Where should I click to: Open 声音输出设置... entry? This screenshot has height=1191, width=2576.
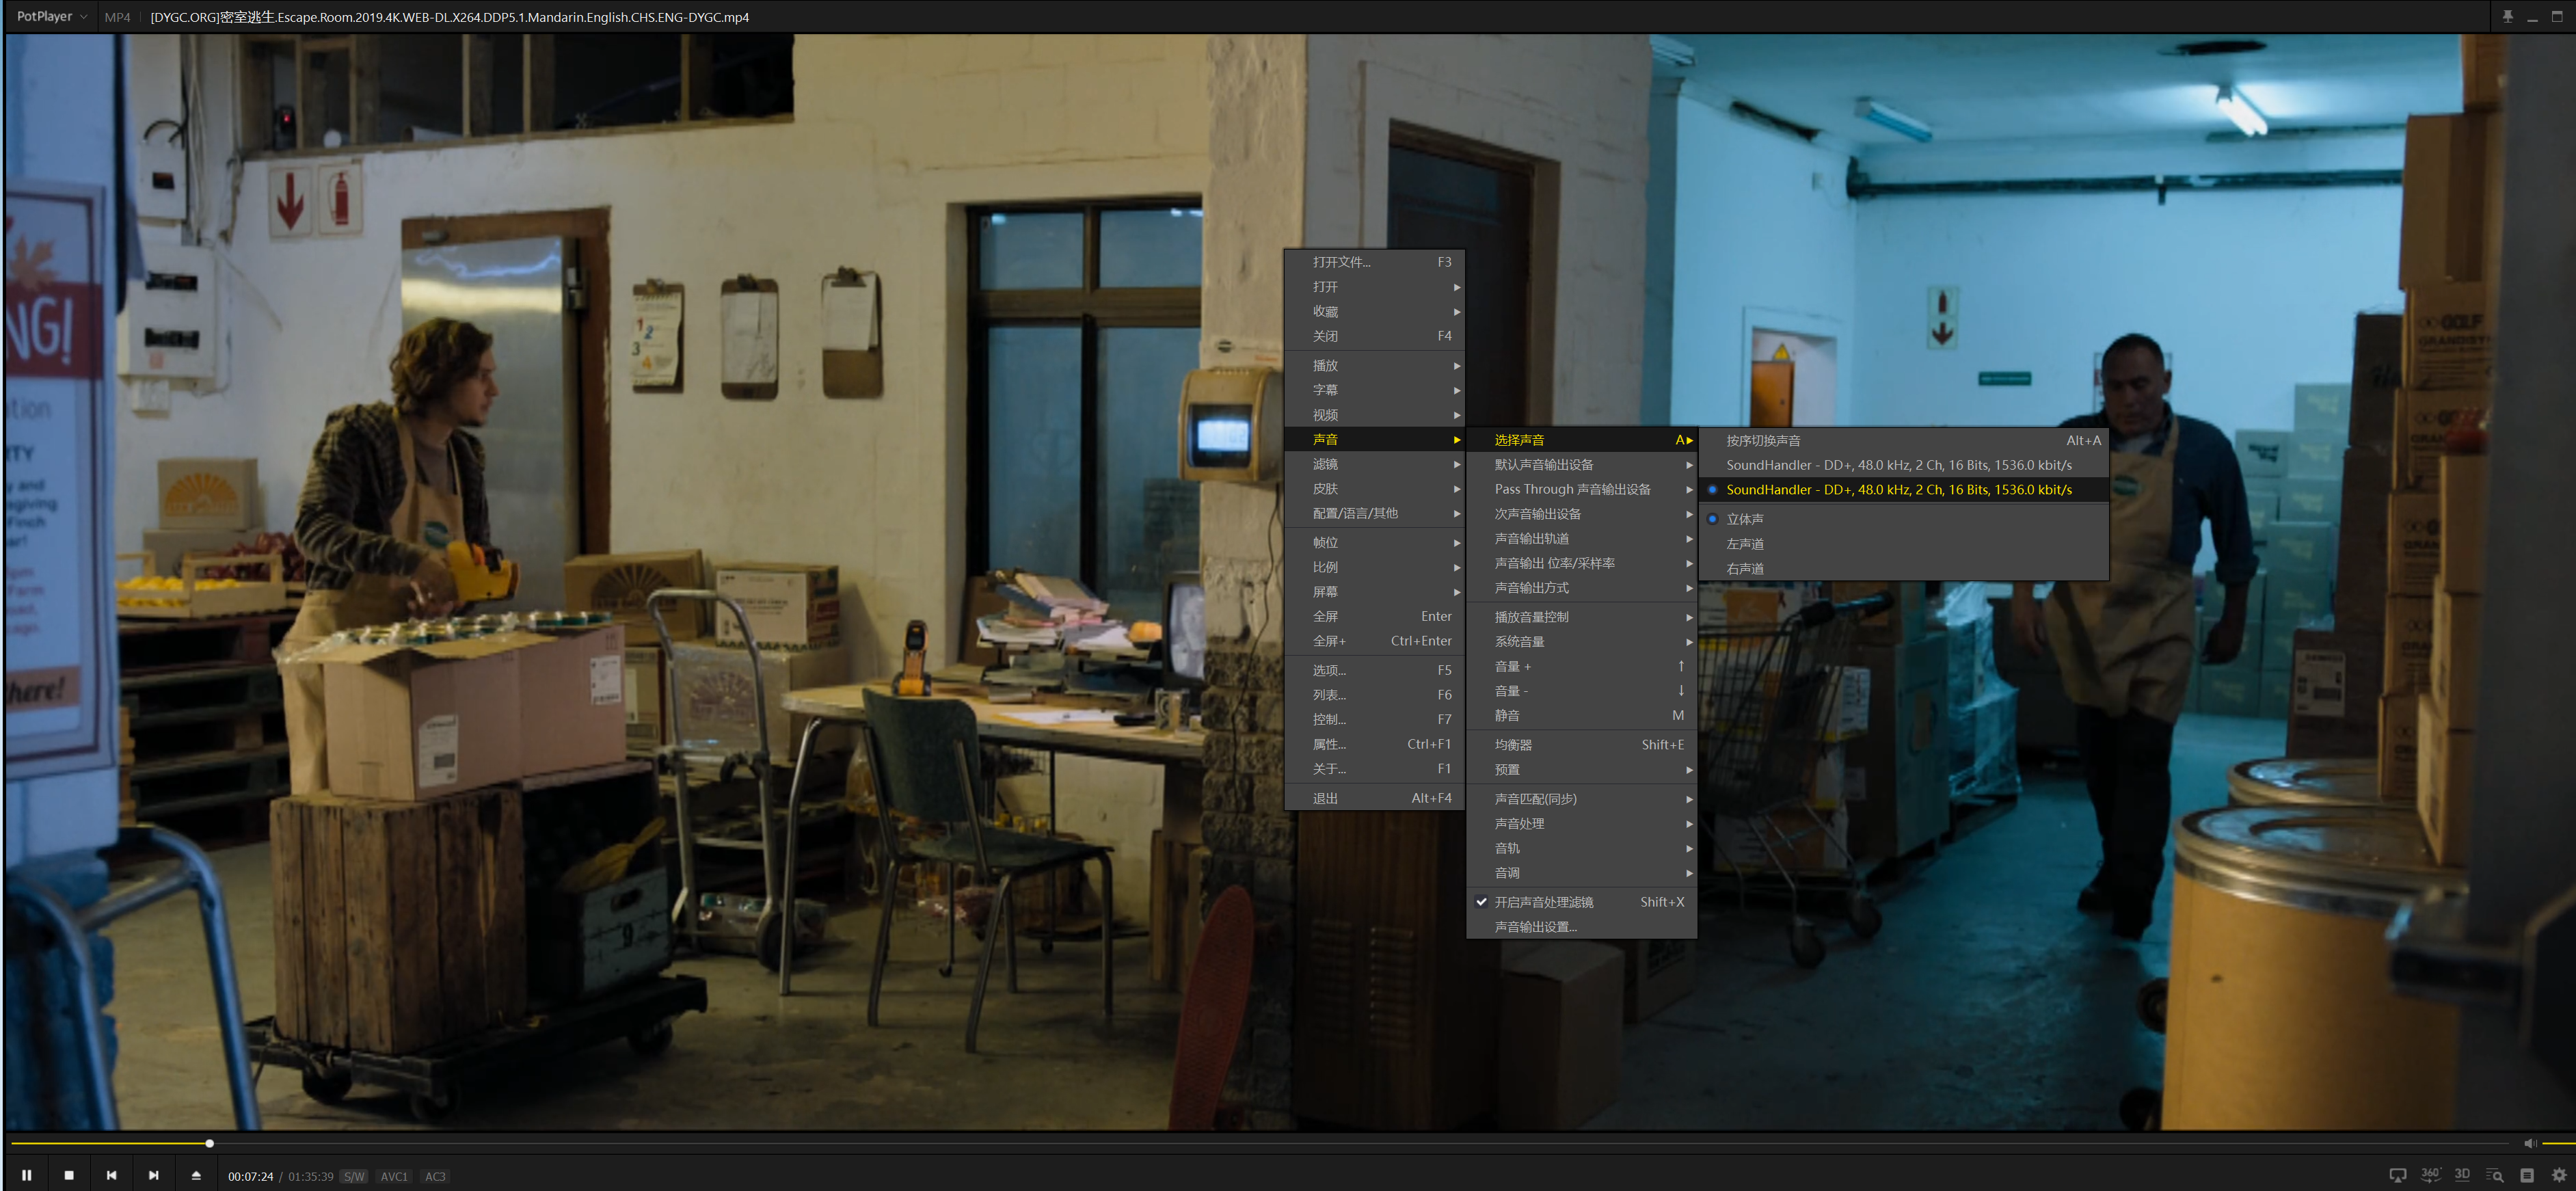point(1582,927)
